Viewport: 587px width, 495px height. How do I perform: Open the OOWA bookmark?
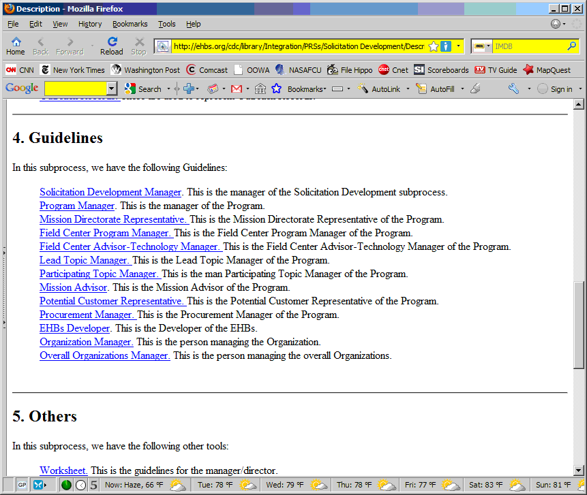[252, 70]
